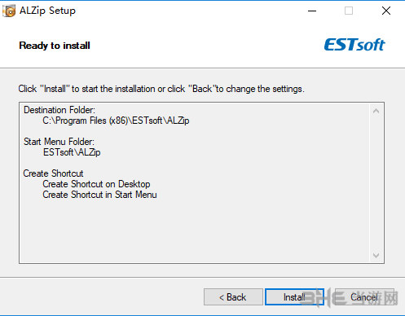The height and width of the screenshot is (316, 405).
Task: Click the "ALZip Setup" window title text
Action: pos(47,11)
